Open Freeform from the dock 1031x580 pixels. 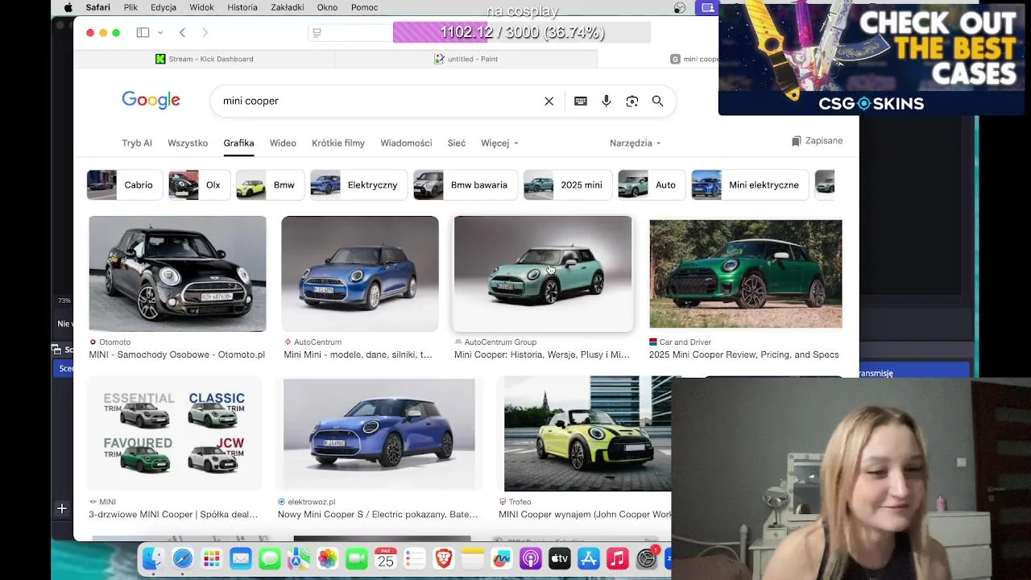[x=502, y=558]
